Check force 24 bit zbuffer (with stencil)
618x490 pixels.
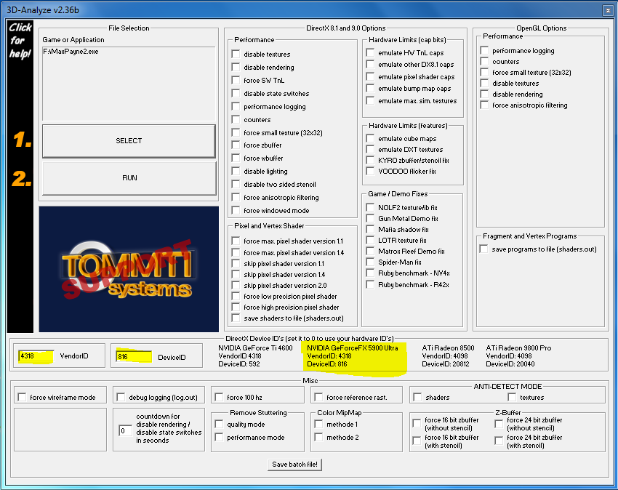click(x=499, y=441)
